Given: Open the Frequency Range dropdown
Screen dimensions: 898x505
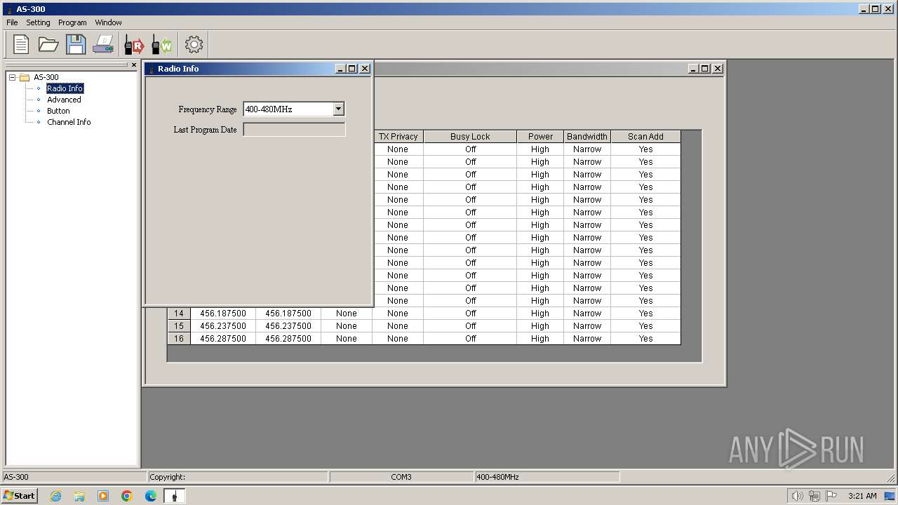Looking at the screenshot, I should pyautogui.click(x=339, y=109).
